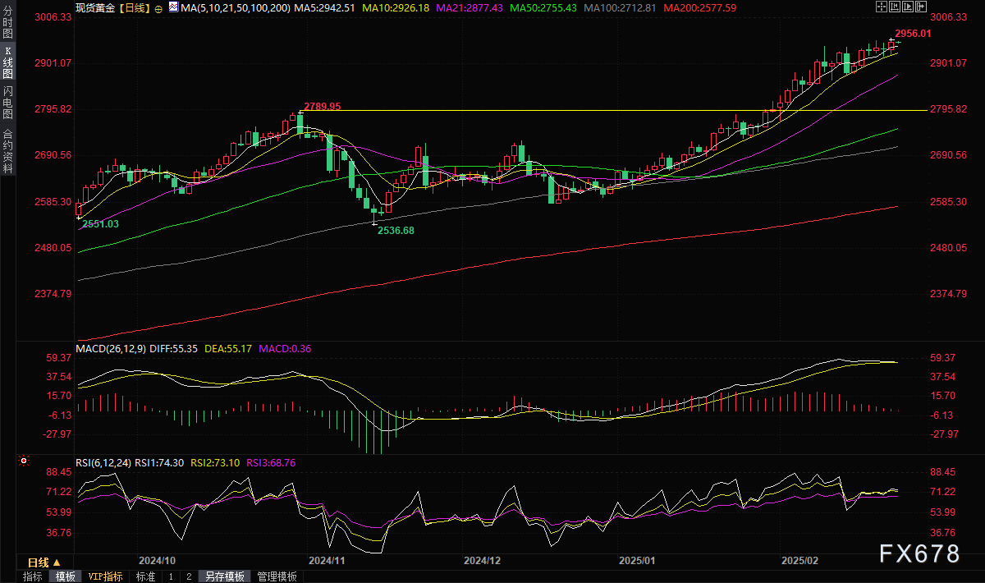Screen dimensions: 985x583
Task: Click the small indicator icon left of the RSI panel
Action: [x=23, y=460]
